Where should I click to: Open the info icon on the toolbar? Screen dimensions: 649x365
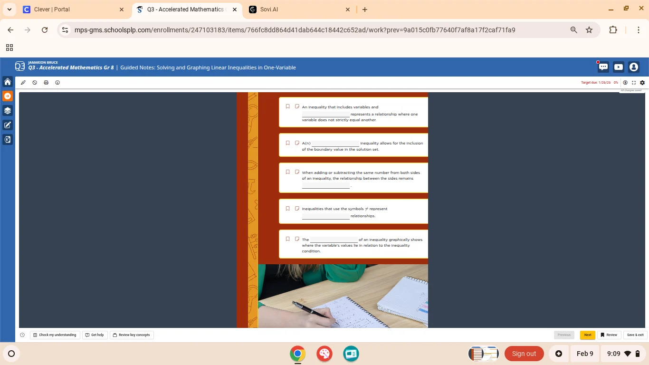[x=57, y=82]
